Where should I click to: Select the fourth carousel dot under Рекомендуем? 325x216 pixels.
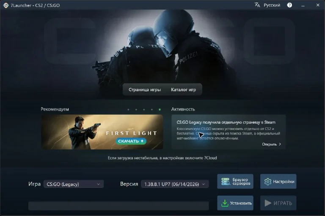pos(152,110)
